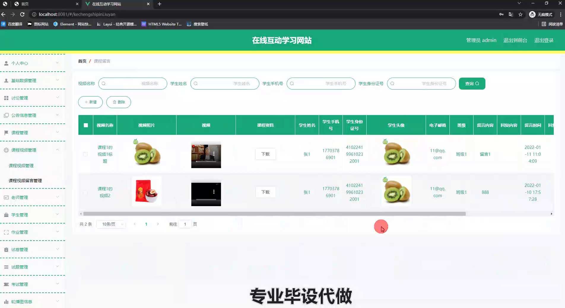The image size is (565, 308).
Task: Expand 老师管理 with its chevron
Action: [x=57, y=197]
